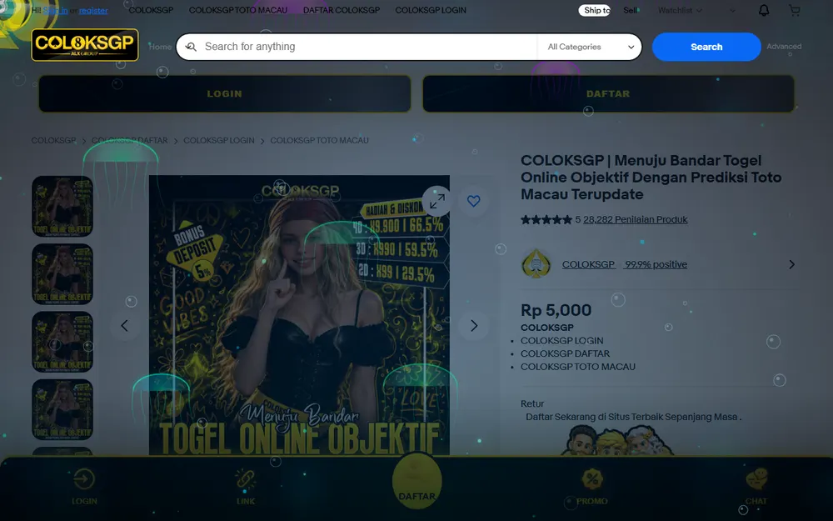Open the All Categories dropdown
This screenshot has width=833, height=521.
(591, 47)
